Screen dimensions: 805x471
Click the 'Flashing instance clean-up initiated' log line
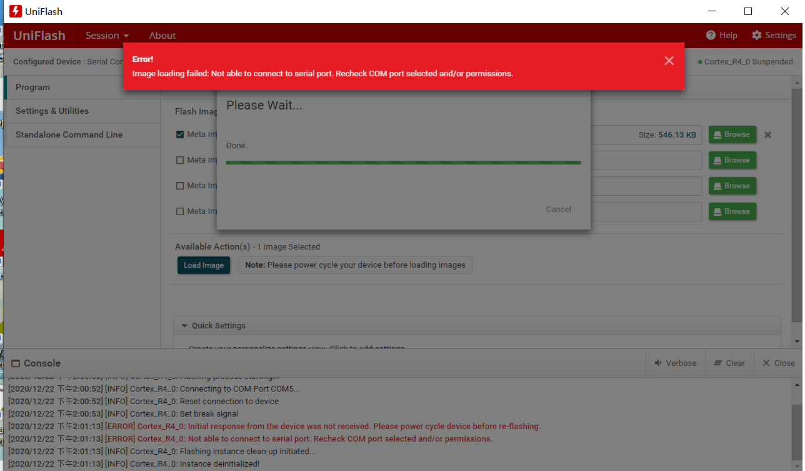pos(162,452)
